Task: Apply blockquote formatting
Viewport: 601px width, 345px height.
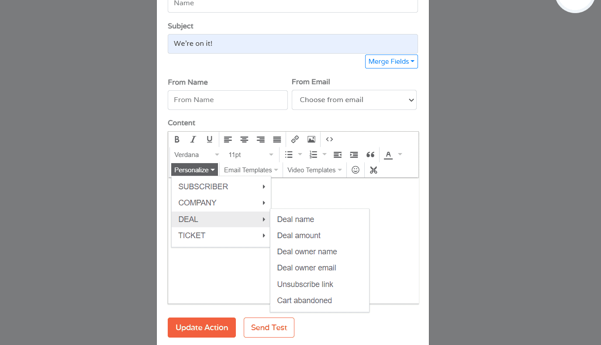Action: pos(370,154)
